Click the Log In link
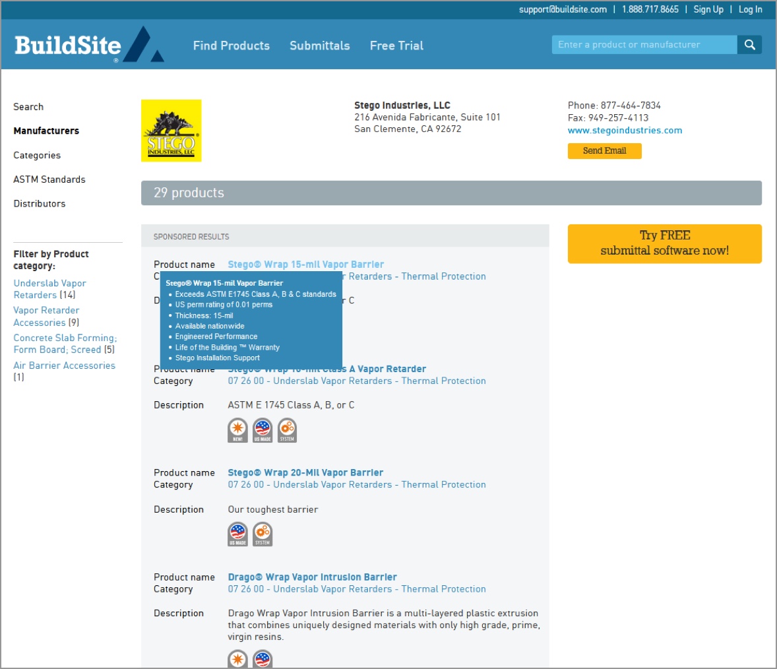The height and width of the screenshot is (669, 777). pyautogui.click(x=750, y=9)
